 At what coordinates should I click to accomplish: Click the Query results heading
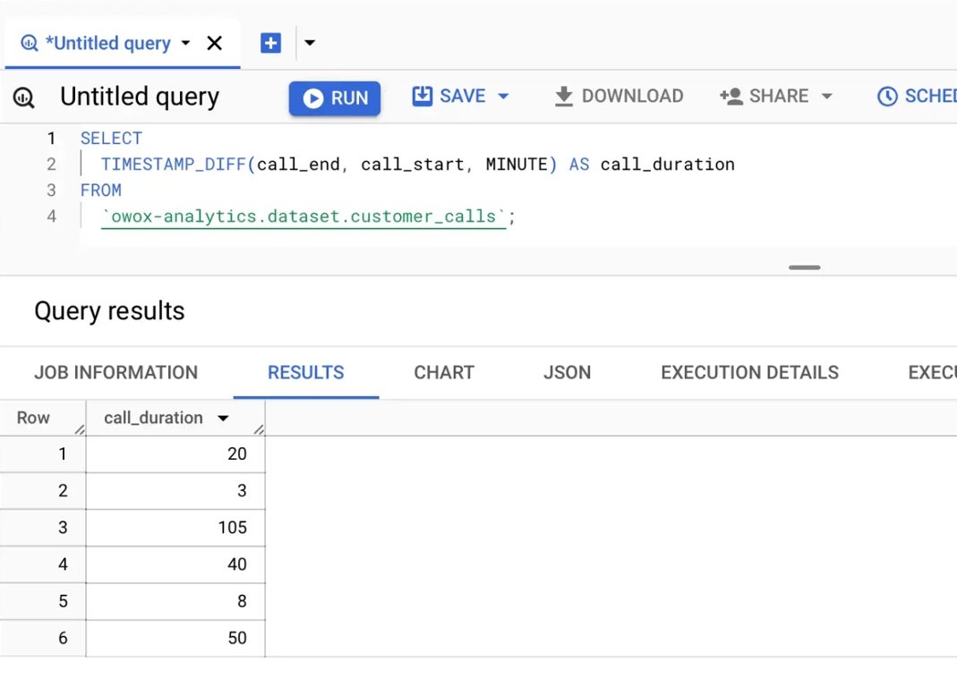(x=109, y=311)
